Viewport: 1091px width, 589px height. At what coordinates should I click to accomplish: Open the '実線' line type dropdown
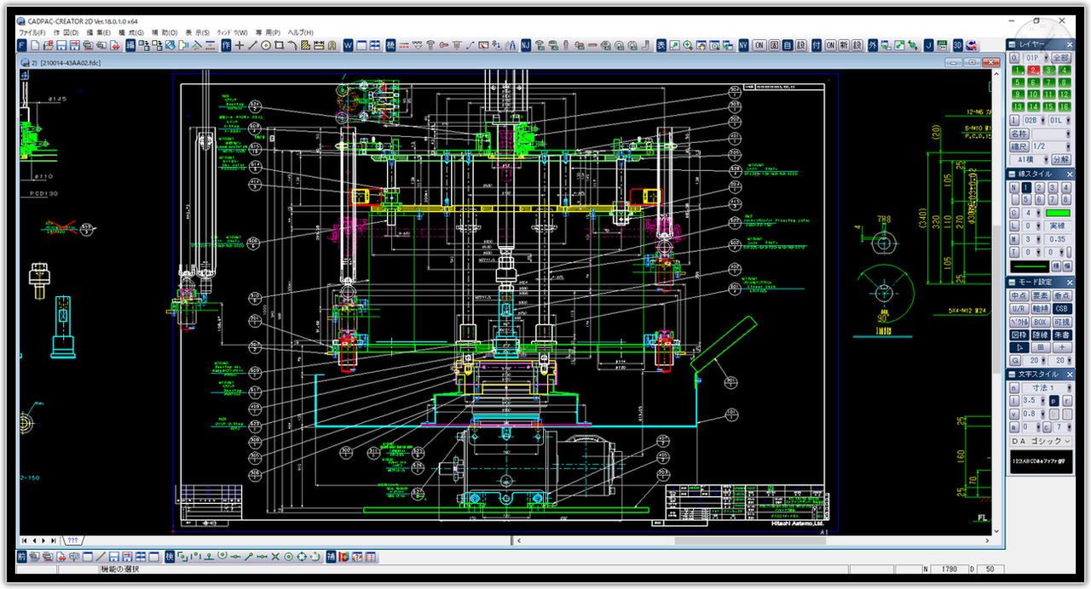coord(1058,226)
